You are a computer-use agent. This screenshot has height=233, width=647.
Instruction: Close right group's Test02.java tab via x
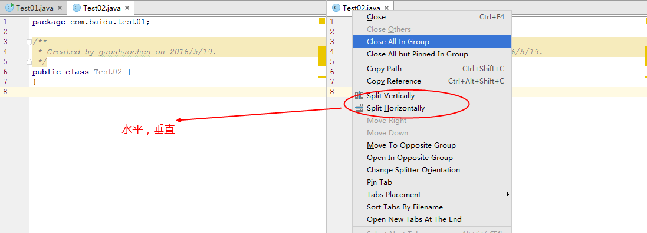coord(387,8)
